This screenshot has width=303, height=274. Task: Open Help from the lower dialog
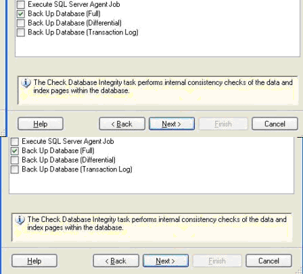[x=34, y=261]
